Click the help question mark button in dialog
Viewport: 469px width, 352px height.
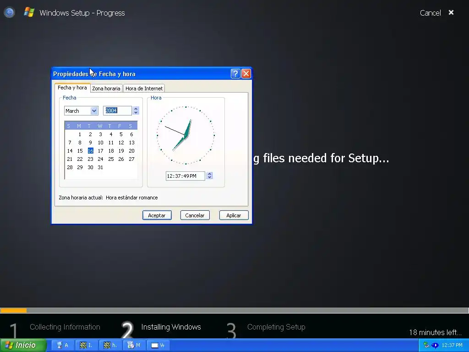coord(235,74)
